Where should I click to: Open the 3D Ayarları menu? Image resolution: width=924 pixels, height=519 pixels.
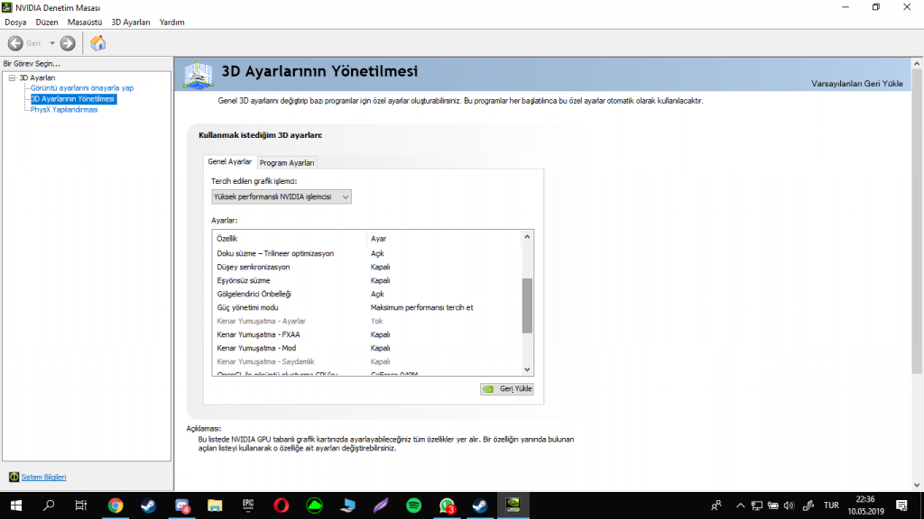coord(131,23)
